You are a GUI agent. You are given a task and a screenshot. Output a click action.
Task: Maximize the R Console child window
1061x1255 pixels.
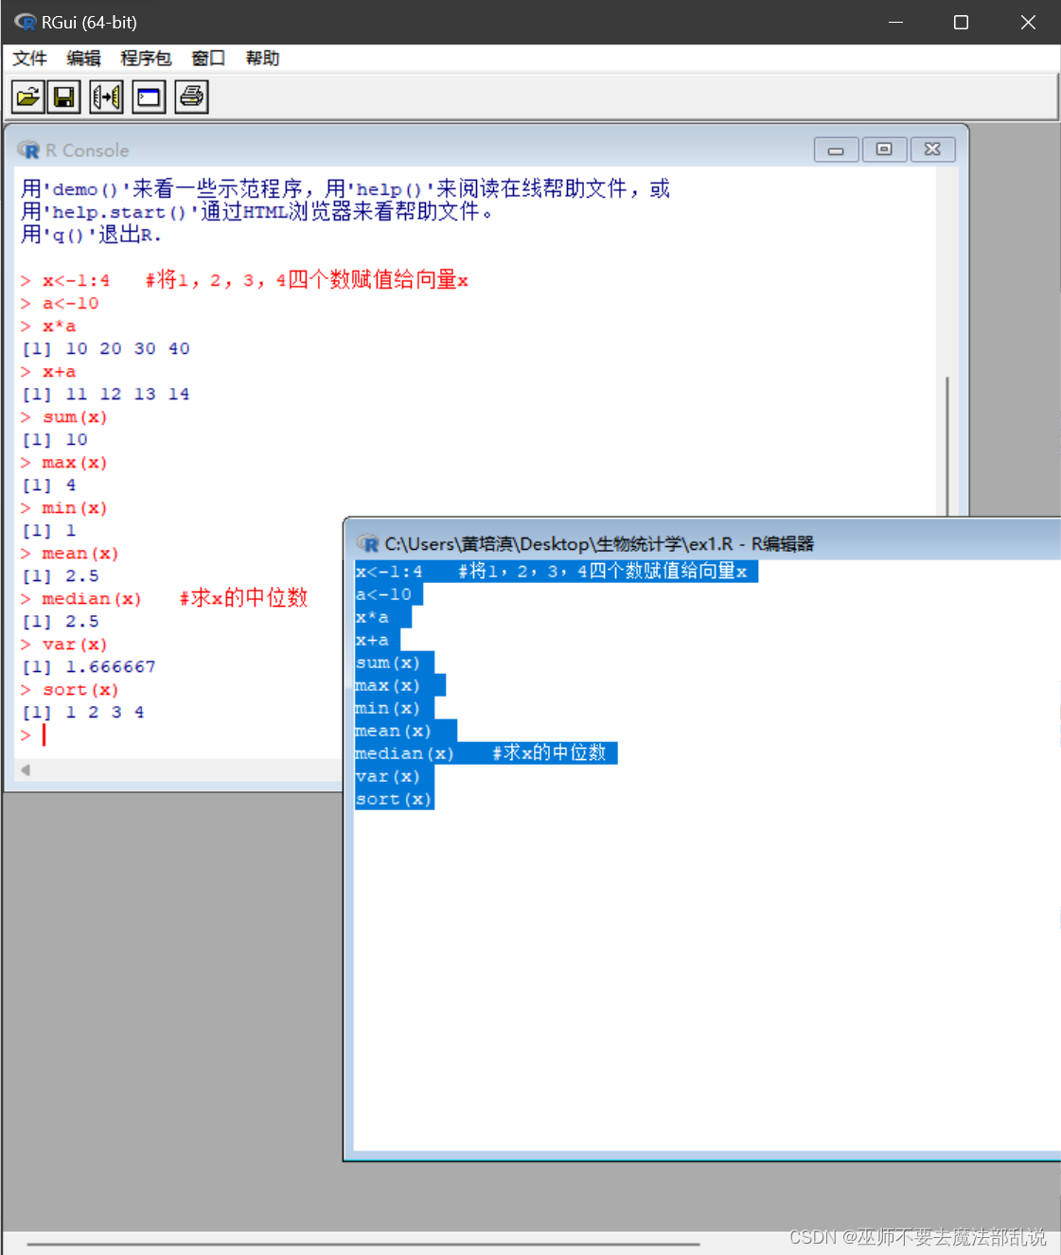tap(884, 150)
